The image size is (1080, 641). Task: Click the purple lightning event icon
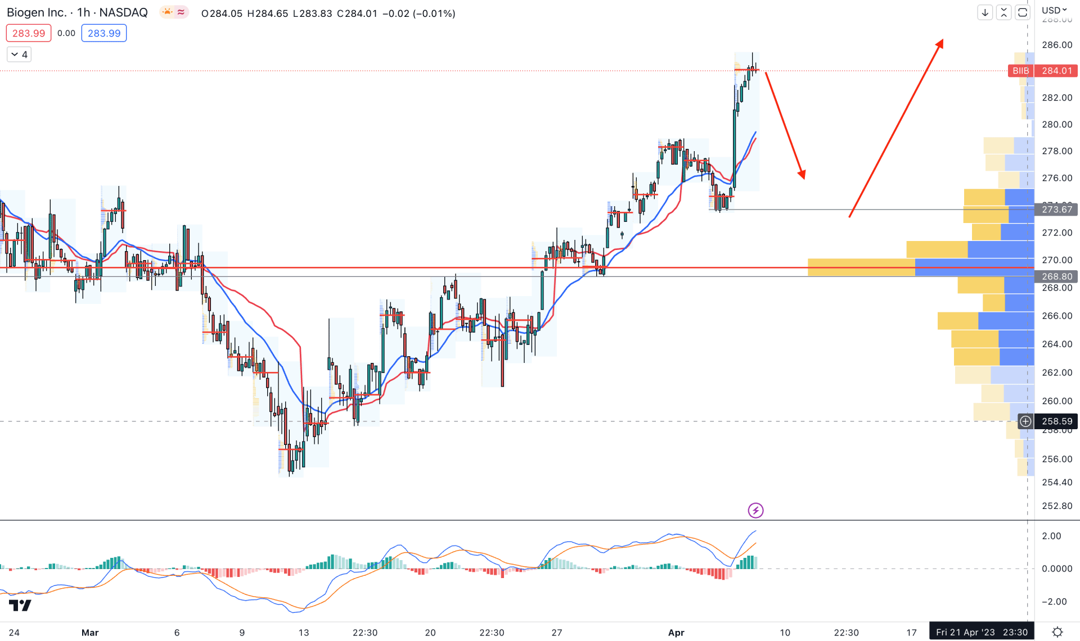coord(755,510)
